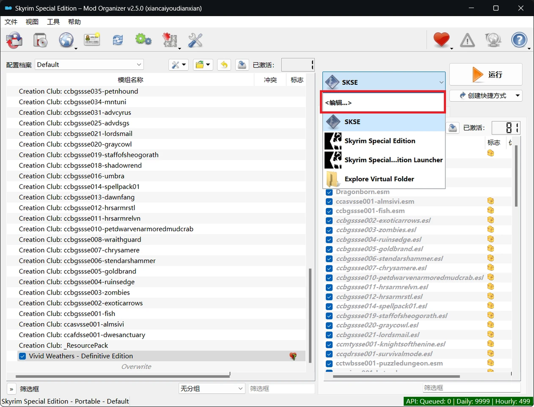534x407 pixels.
Task: Click flag icon on Vivid Weathers row
Action: point(293,356)
